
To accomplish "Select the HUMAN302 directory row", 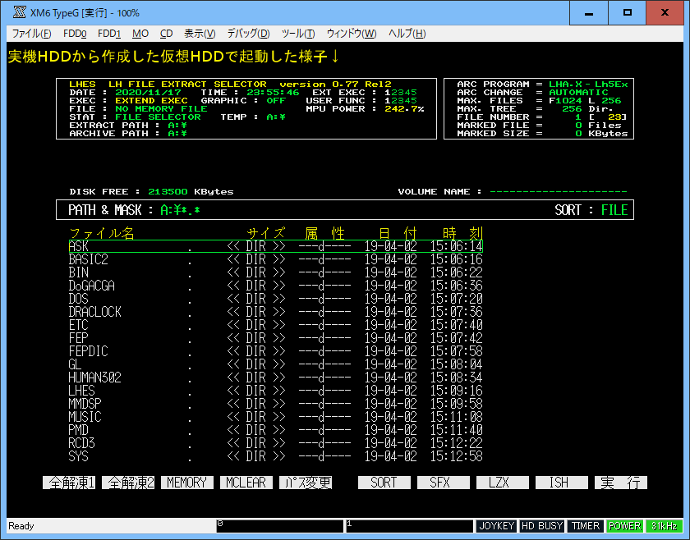I will pos(275,378).
